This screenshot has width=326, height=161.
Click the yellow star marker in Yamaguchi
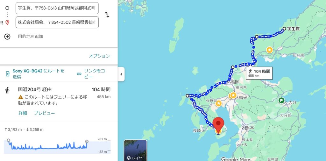coord(269,50)
